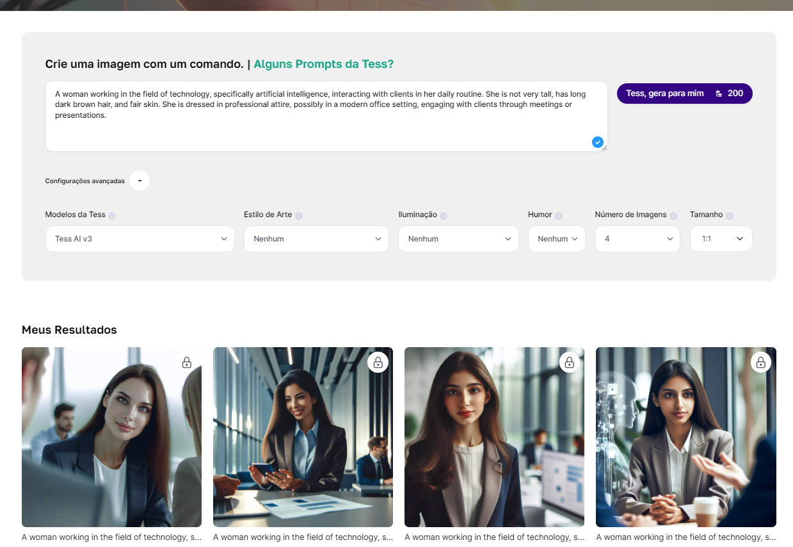Click caption text under third result image
This screenshot has width=793, height=547.
tap(494, 537)
